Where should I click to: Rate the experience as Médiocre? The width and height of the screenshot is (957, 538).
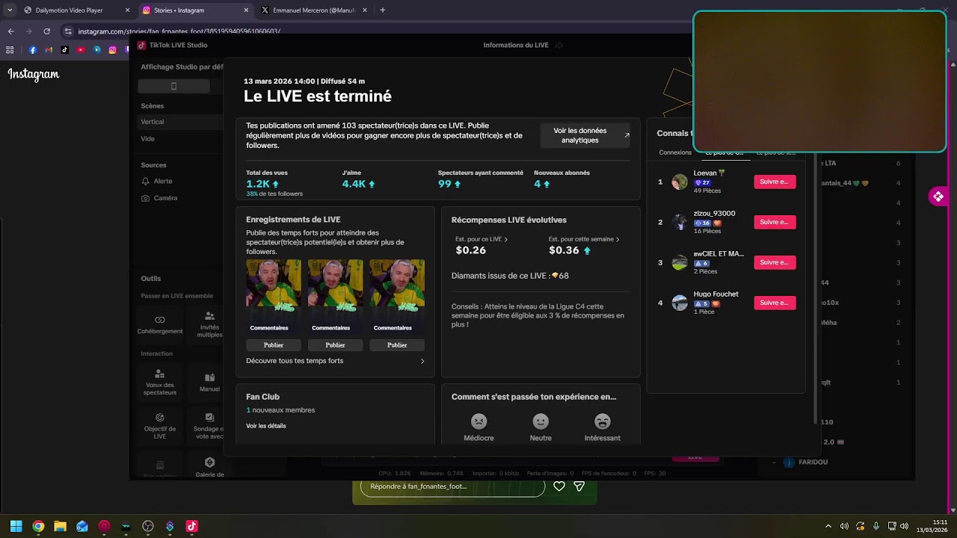click(x=478, y=427)
